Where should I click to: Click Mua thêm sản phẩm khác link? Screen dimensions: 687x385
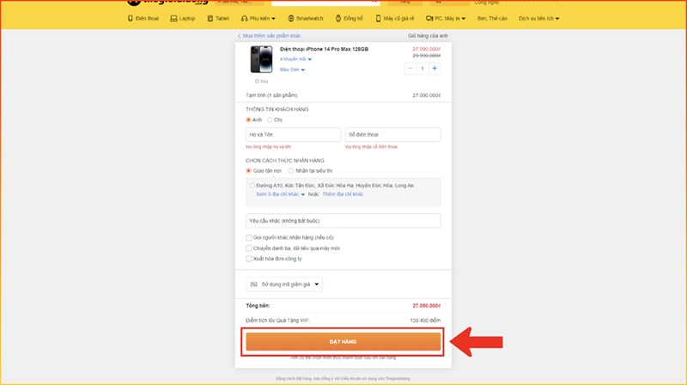coord(271,35)
